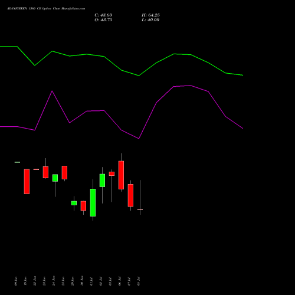Click the 25 Jun date label
Image resolution: width=295 pixels, height=295 pixels.
63,281
